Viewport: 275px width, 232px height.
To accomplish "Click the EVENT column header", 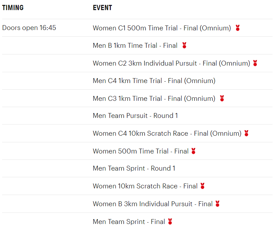I will [102, 8].
